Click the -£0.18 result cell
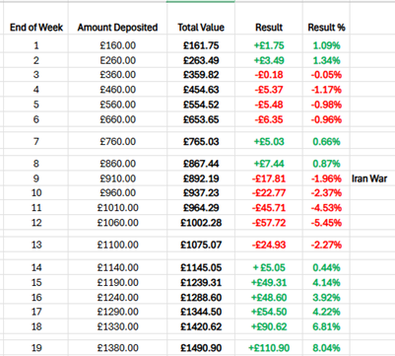The height and width of the screenshot is (356, 395). (269, 75)
